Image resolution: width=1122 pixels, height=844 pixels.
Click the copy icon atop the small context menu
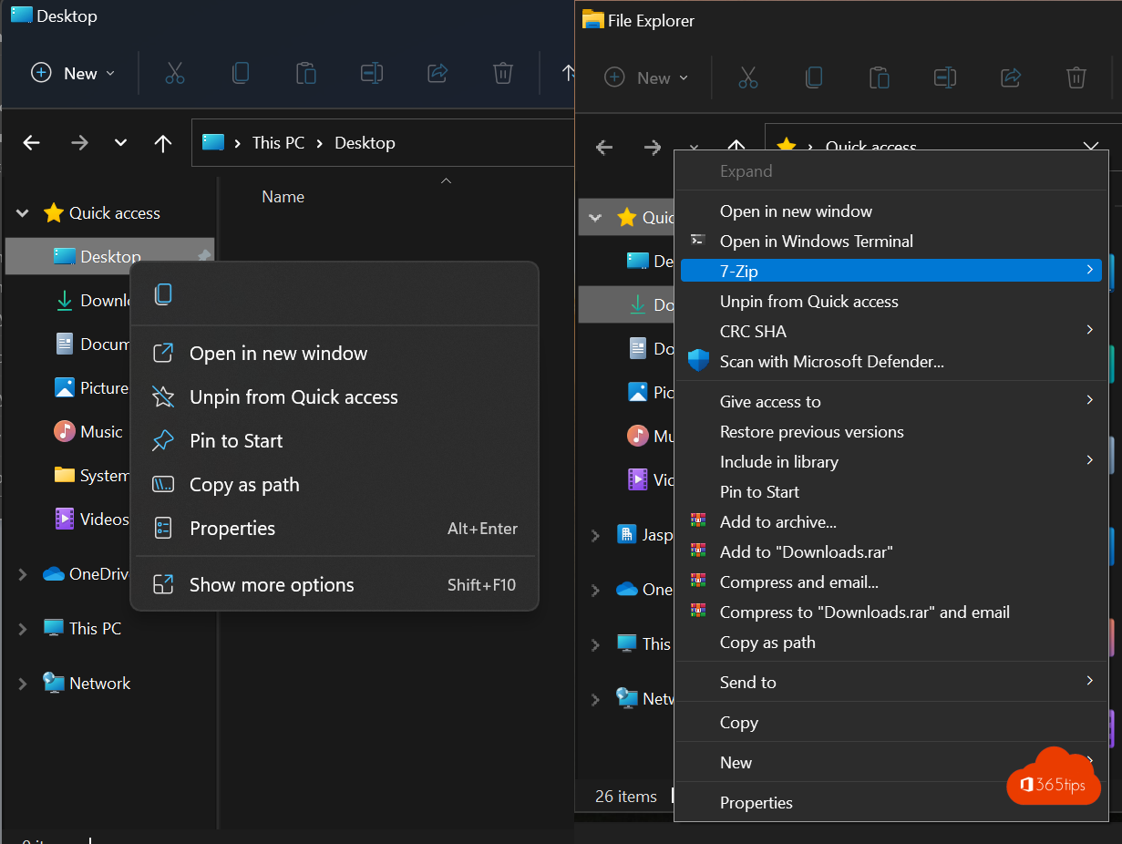(x=163, y=293)
